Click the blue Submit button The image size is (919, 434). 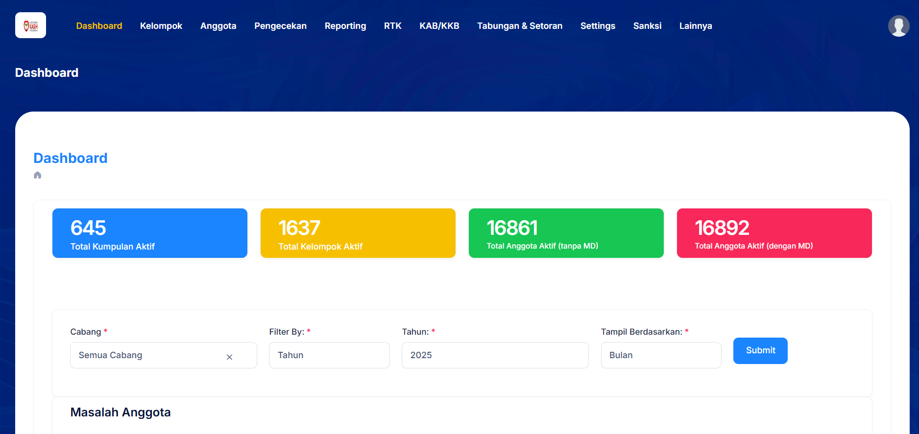tap(760, 351)
